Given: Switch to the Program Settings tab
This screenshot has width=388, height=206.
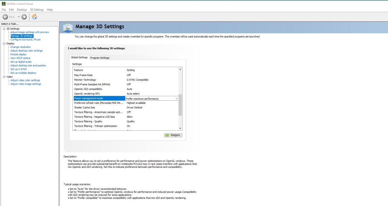Looking at the screenshot, I should 100,58.
